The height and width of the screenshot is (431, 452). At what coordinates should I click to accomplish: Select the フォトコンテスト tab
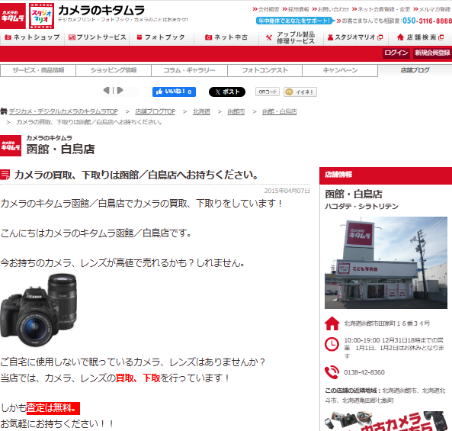264,70
